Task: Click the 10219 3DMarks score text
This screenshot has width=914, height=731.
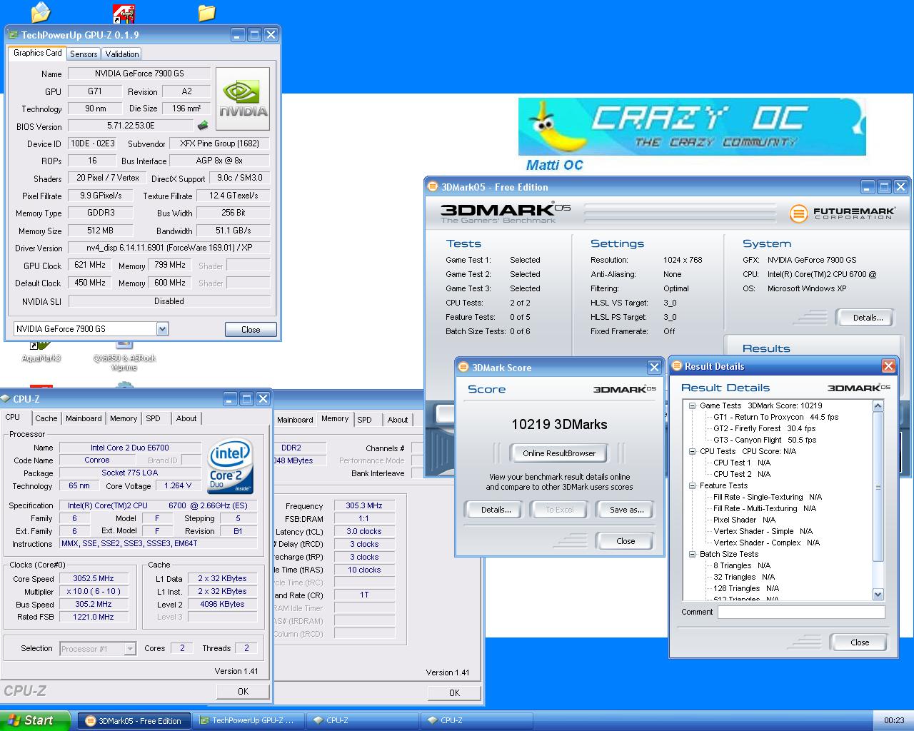Action: (x=559, y=424)
